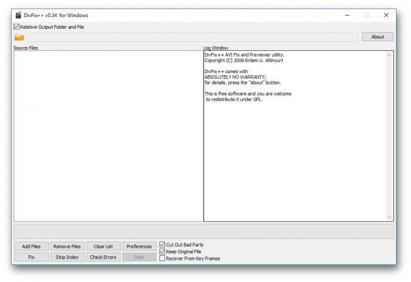
Task: Click the log line 'ABSOLUTELY NO WARRANTY;'
Action: pyautogui.click(x=235, y=77)
